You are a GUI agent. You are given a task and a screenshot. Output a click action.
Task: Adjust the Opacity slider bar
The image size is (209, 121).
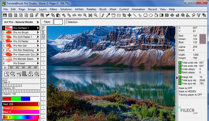tap(21, 91)
